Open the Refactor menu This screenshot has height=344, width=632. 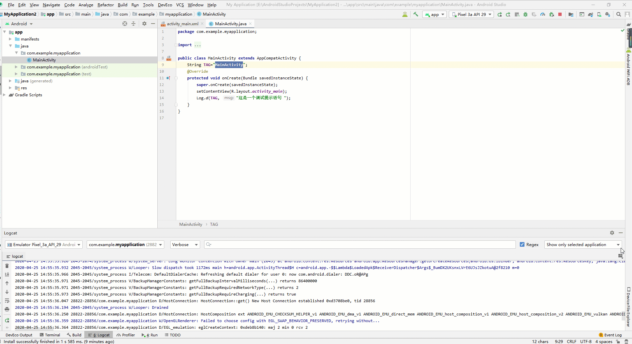[106, 5]
